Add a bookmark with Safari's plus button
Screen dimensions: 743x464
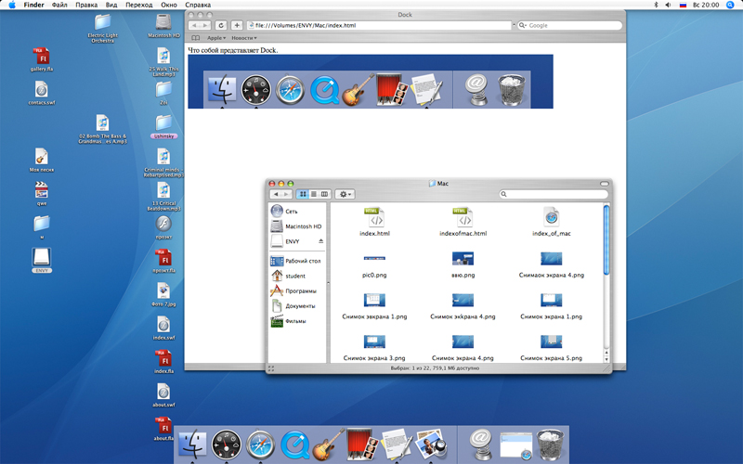pyautogui.click(x=237, y=26)
